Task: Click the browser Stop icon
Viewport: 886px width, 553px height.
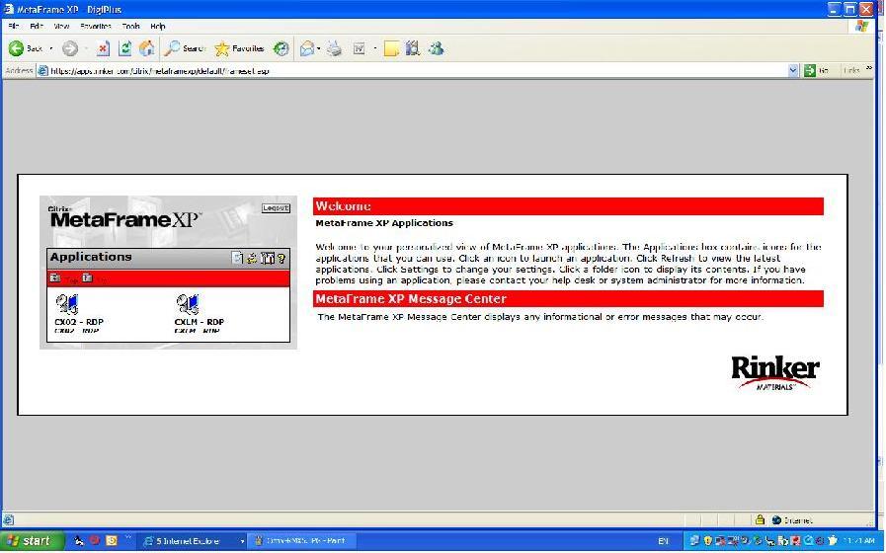Action: pos(103,47)
